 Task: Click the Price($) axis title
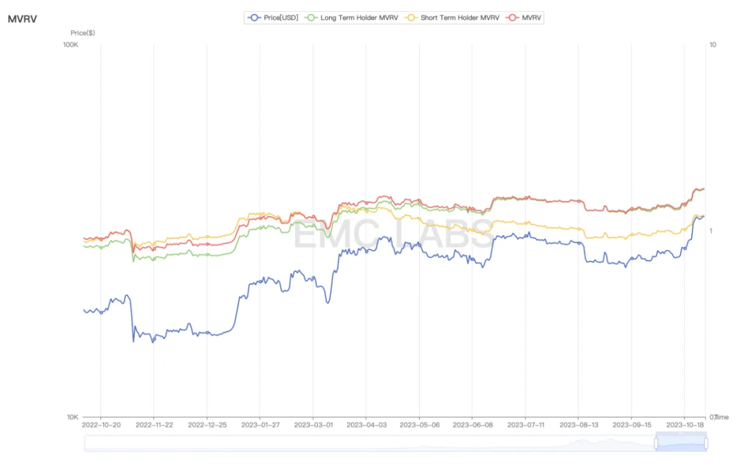coord(82,33)
